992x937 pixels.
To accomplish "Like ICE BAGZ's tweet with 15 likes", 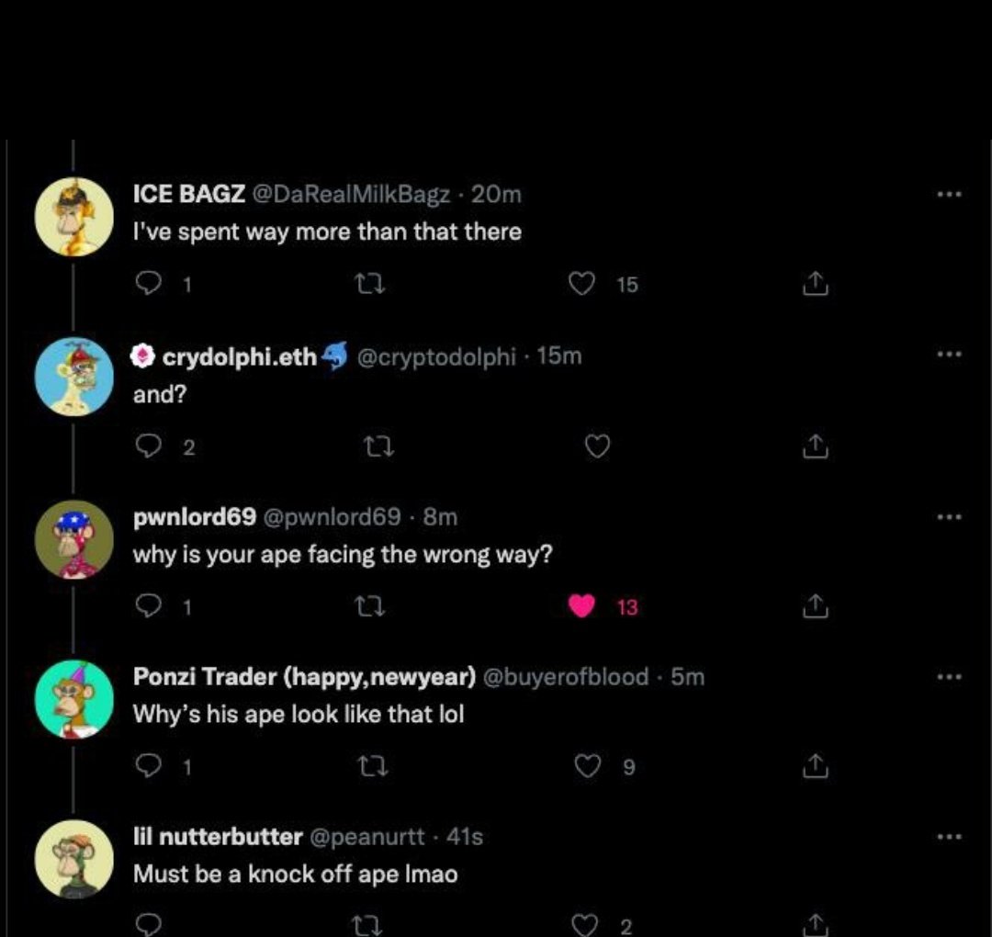I will pos(582,286).
